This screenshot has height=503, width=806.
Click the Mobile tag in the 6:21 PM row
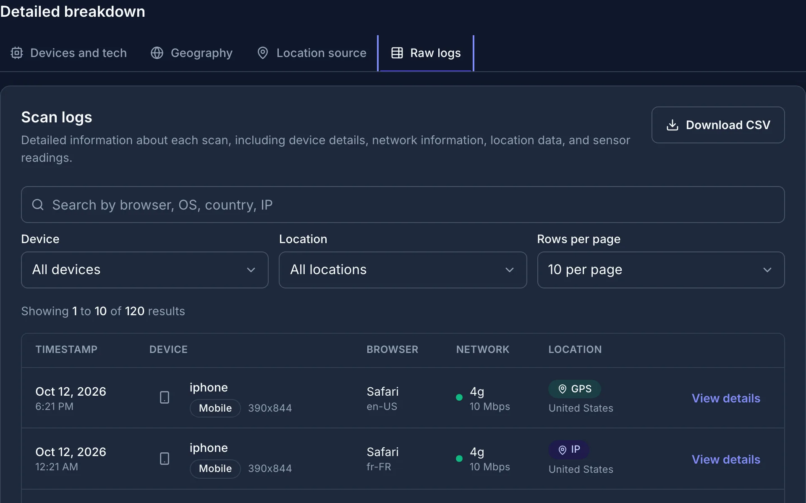click(215, 408)
